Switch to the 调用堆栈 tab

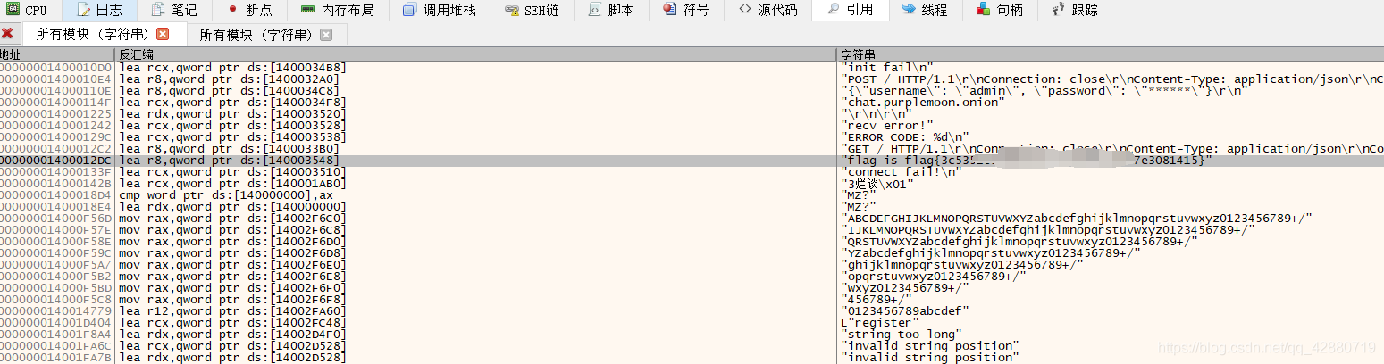tap(440, 11)
